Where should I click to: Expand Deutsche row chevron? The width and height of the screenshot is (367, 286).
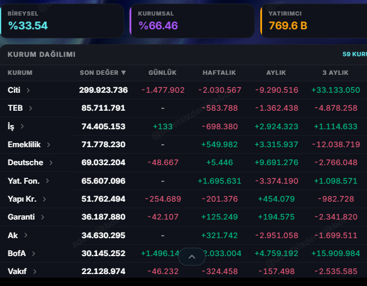[x=51, y=163]
